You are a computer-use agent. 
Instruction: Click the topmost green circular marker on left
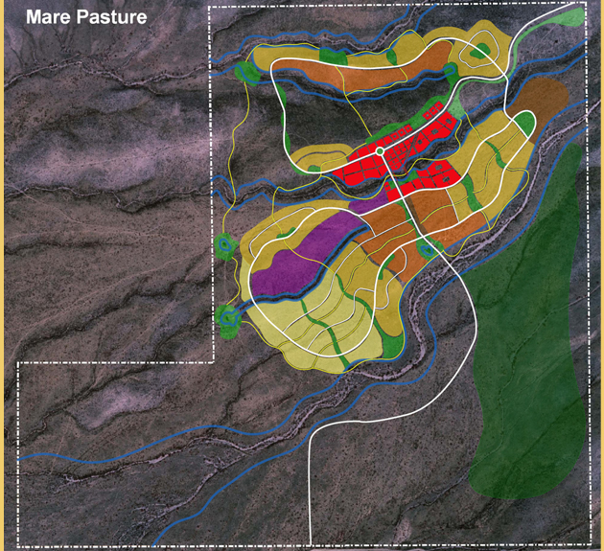(247, 74)
